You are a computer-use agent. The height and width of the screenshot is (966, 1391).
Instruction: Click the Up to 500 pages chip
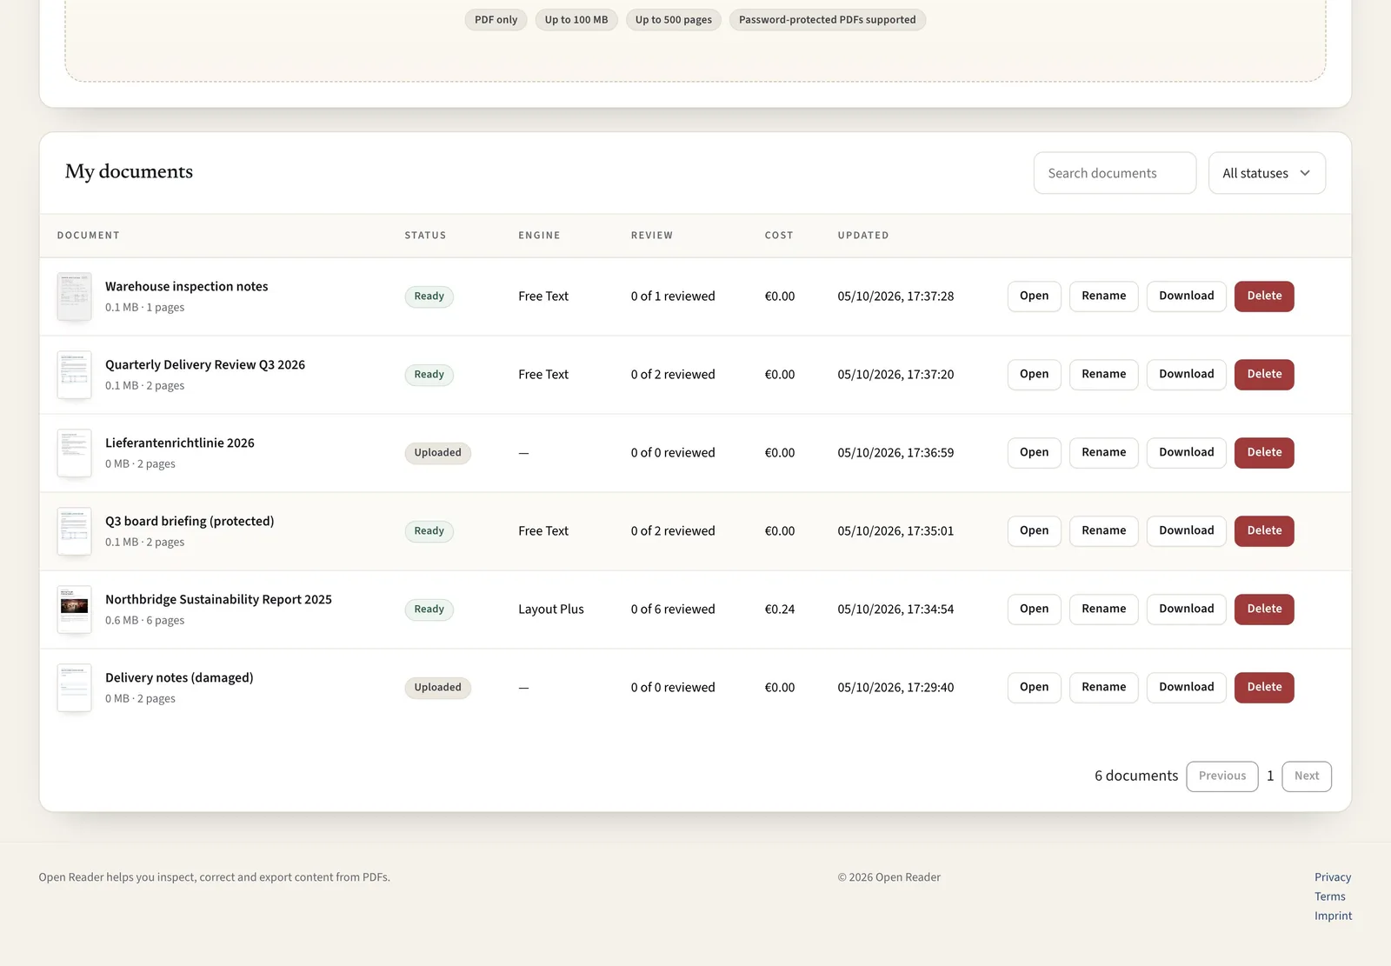point(673,20)
